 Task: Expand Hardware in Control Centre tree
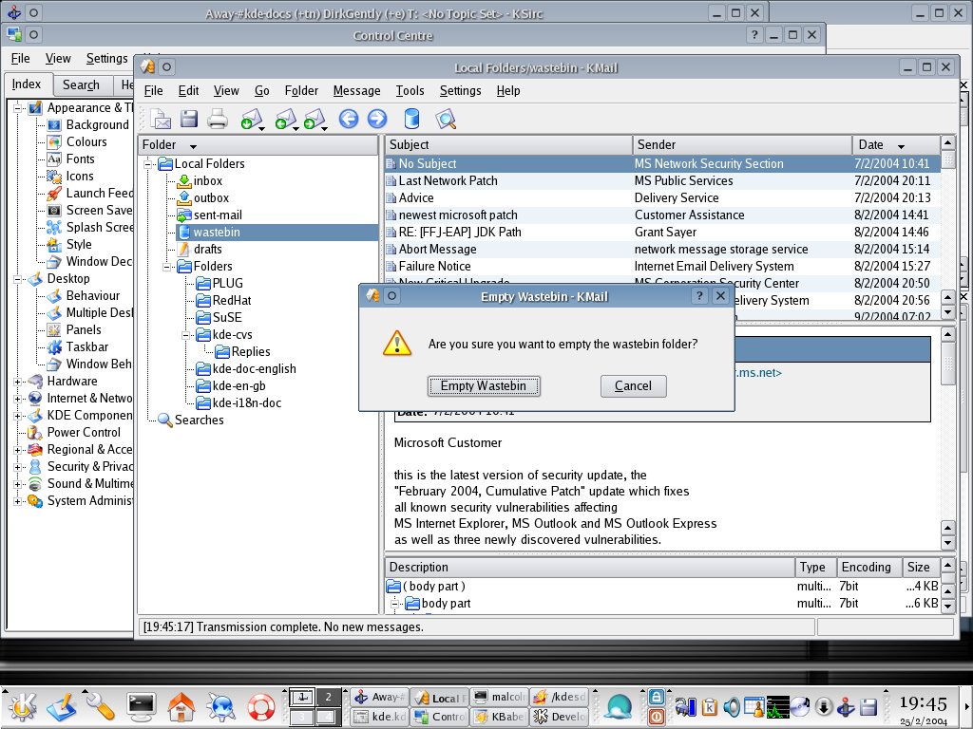18,382
